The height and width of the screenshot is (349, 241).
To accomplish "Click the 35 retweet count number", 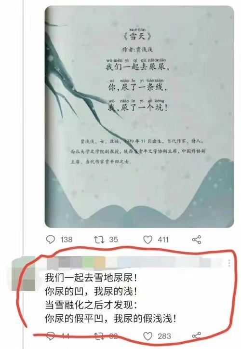I will 113,240.
